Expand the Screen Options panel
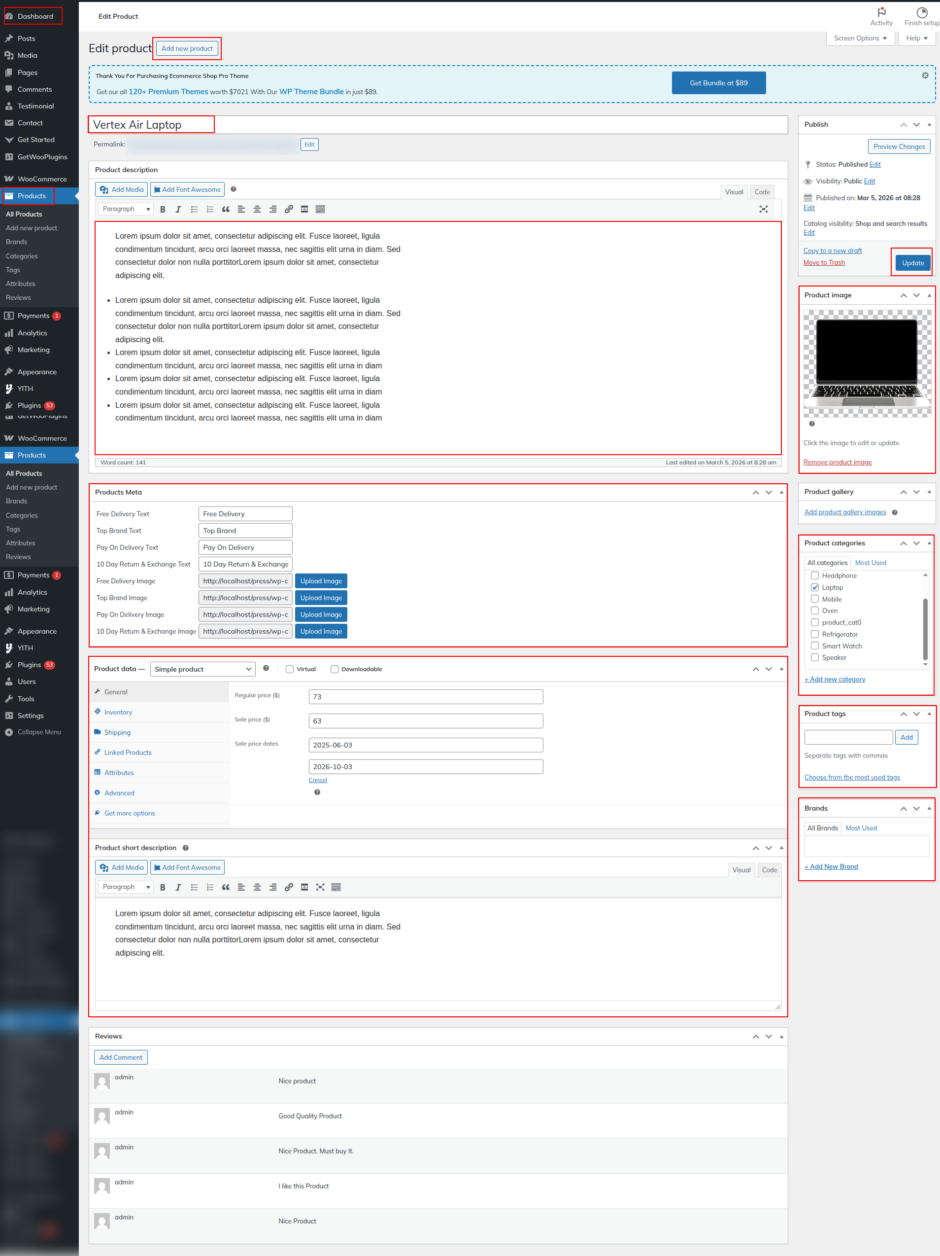This screenshot has width=940, height=1256. [x=859, y=38]
